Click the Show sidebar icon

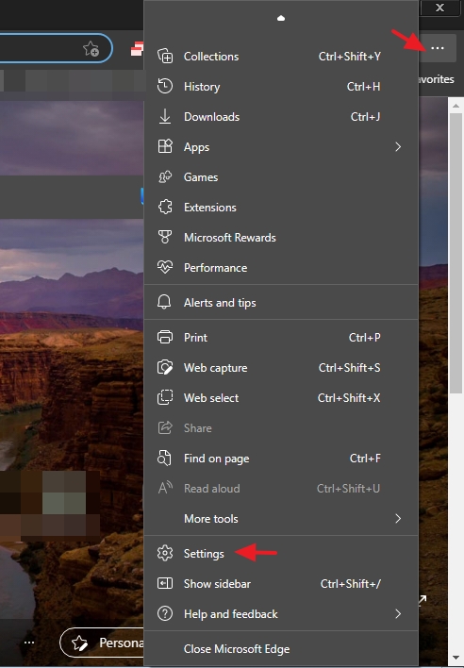[x=165, y=583]
